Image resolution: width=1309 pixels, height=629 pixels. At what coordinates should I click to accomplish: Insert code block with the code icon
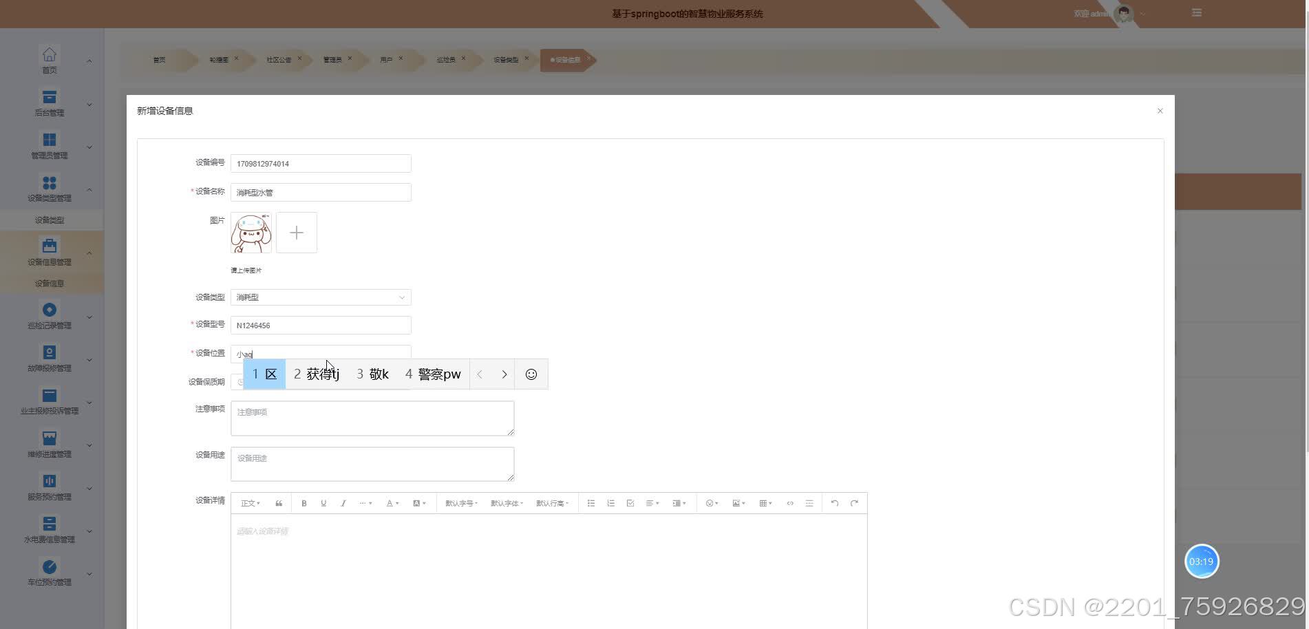coord(790,503)
